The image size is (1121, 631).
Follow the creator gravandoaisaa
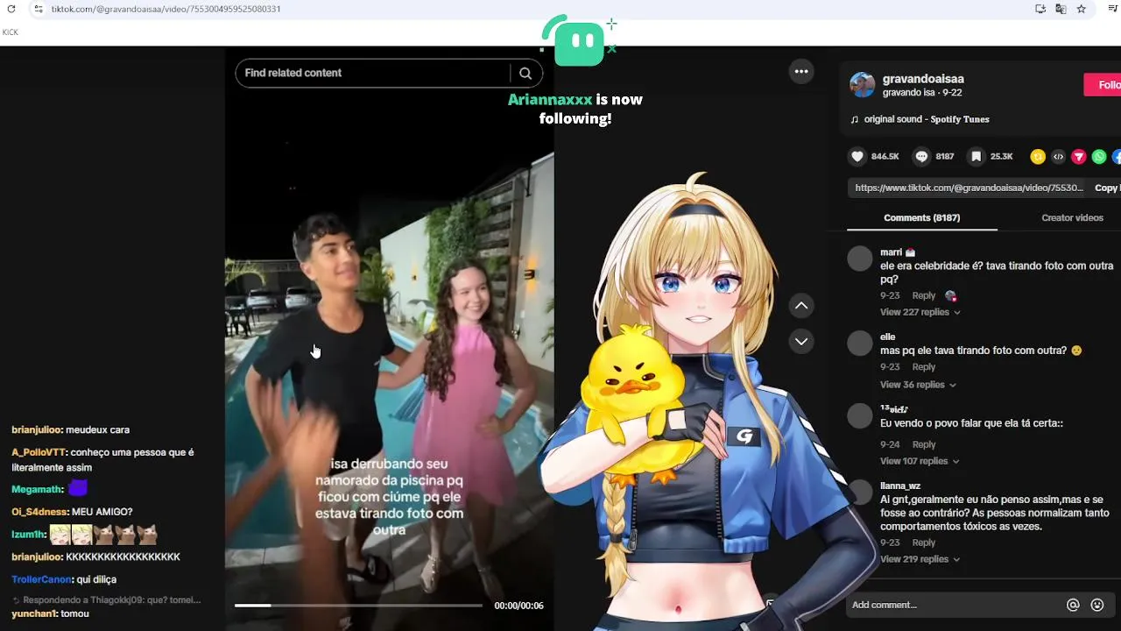[x=1103, y=85]
